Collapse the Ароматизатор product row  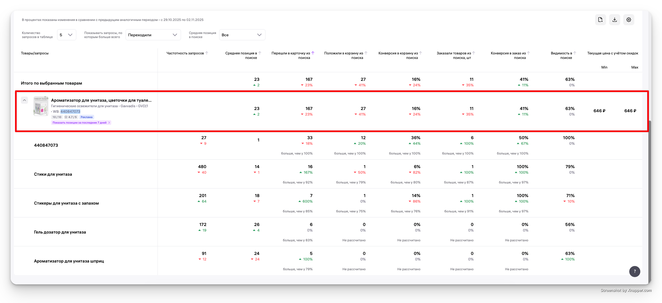tap(24, 100)
